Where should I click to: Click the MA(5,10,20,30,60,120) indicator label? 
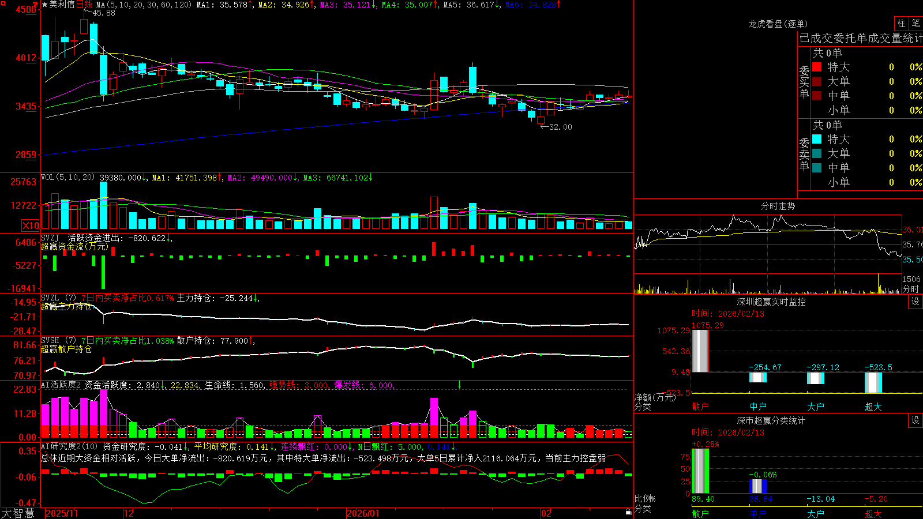coord(144,5)
